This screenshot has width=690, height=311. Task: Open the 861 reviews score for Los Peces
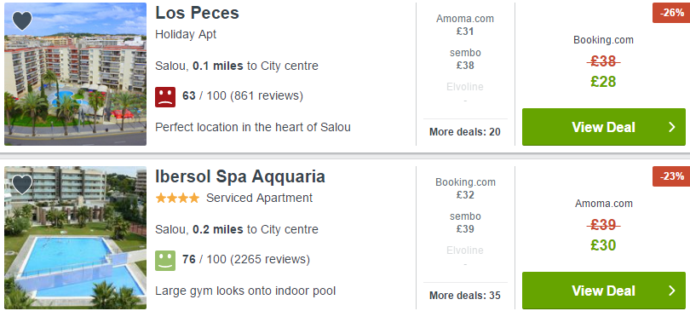[x=243, y=96]
